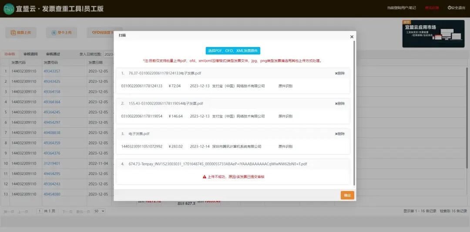Confirm the dialog with 确定 button

(x=347, y=195)
